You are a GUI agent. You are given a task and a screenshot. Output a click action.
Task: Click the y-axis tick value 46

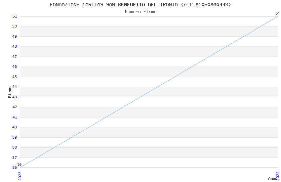pos(15,67)
